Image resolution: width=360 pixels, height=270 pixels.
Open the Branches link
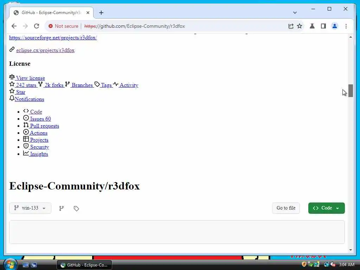tap(82, 85)
